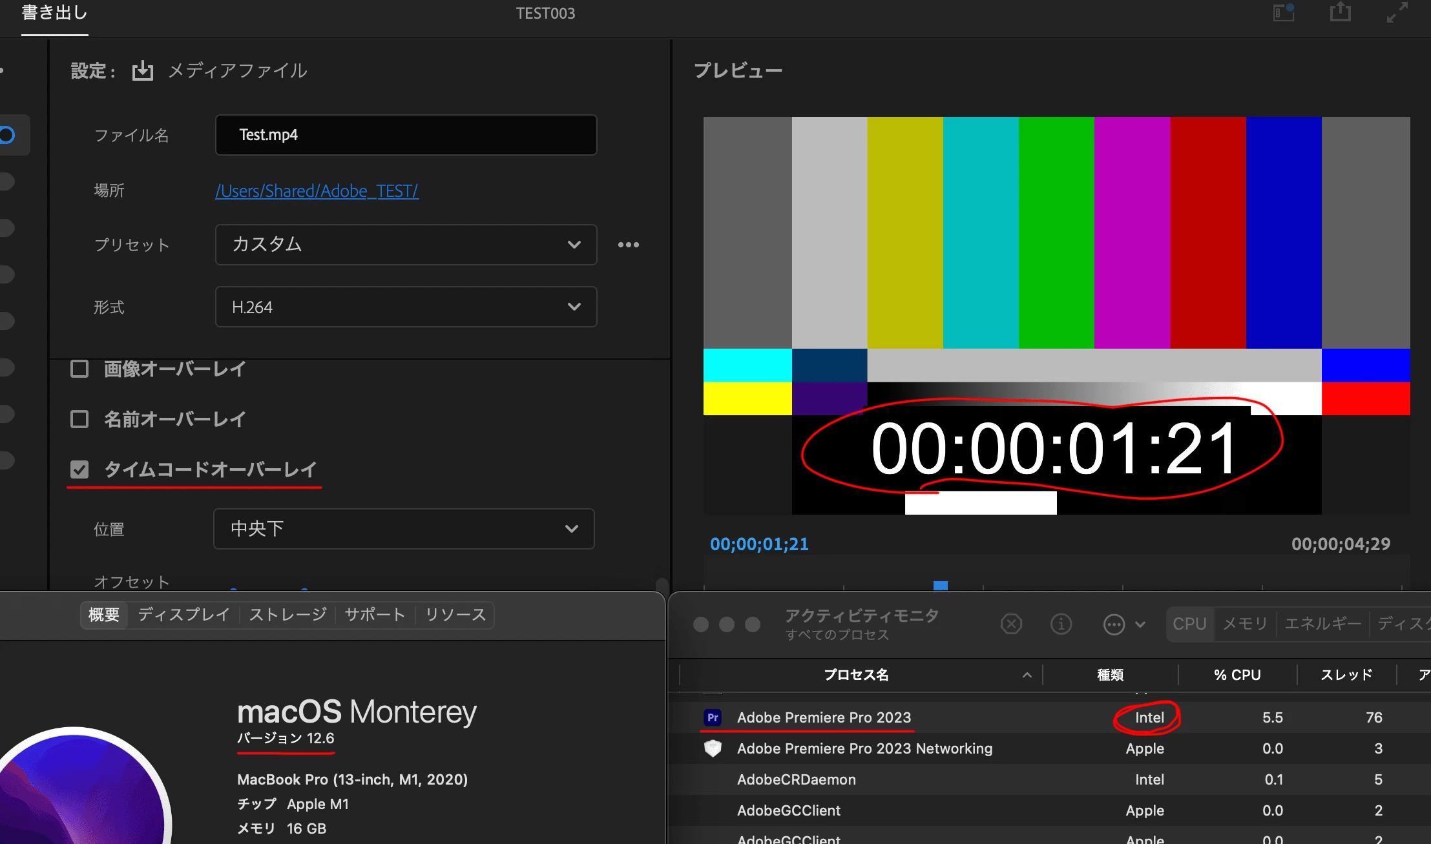Switch to the ストレージ tab
Viewport: 1431px width, 844px height.
pos(287,615)
